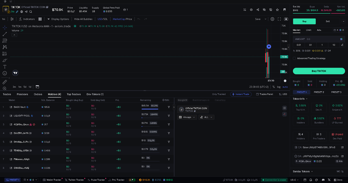The image size is (348, 183).
Task: Select the Adv. order tab
Action: pyautogui.click(x=319, y=30)
